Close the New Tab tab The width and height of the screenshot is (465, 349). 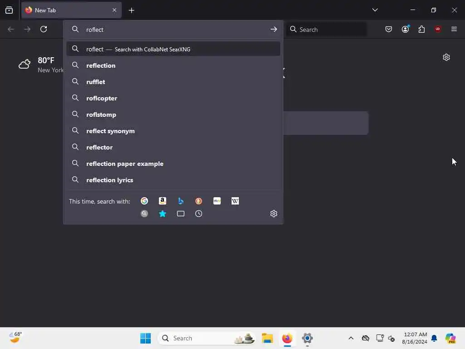point(114,10)
